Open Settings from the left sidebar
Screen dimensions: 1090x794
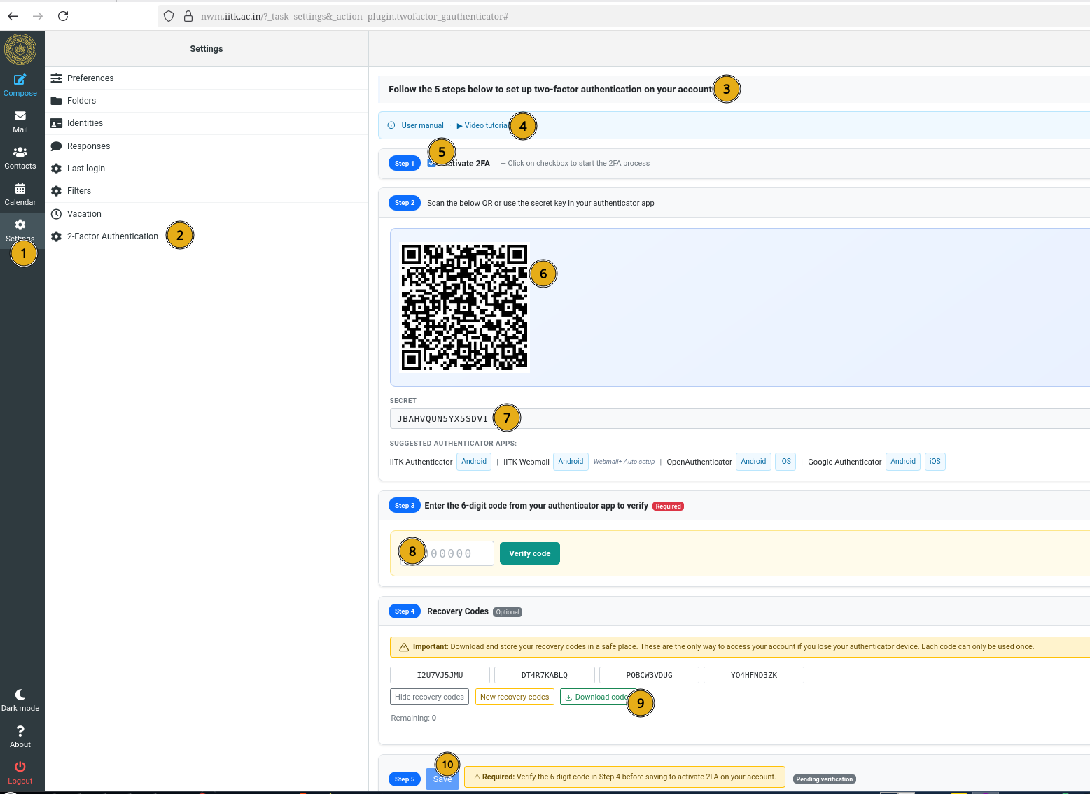click(x=20, y=229)
